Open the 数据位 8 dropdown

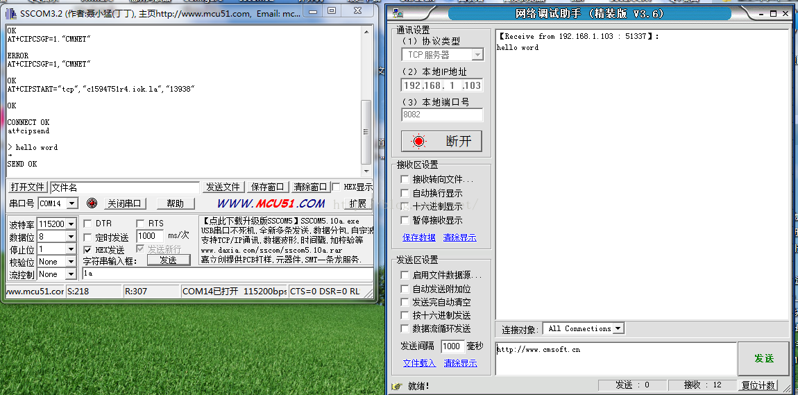tap(71, 237)
